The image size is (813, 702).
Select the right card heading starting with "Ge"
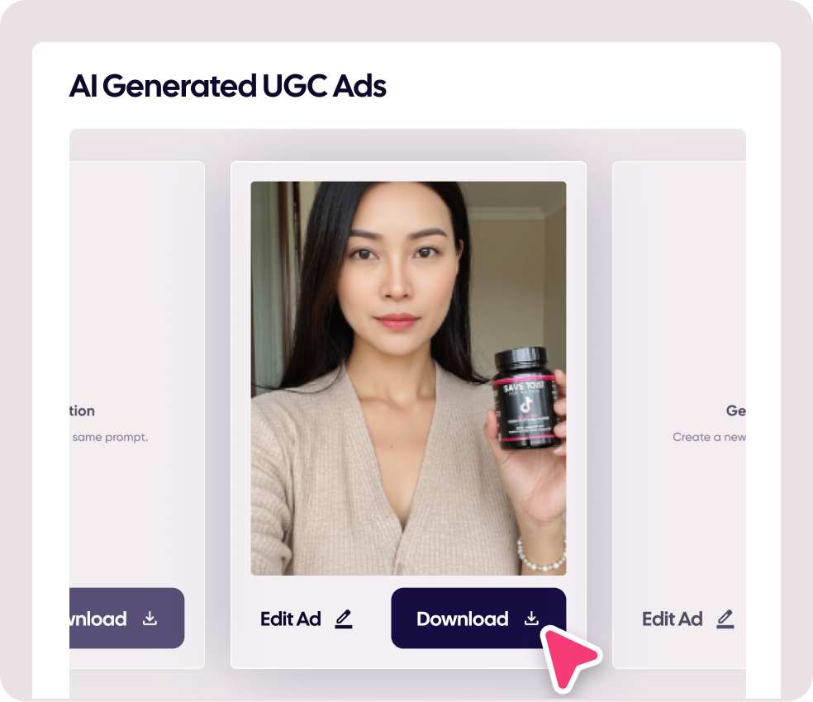pos(735,410)
